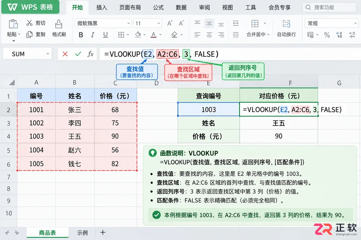Click the clear eraser icon

click(174, 35)
